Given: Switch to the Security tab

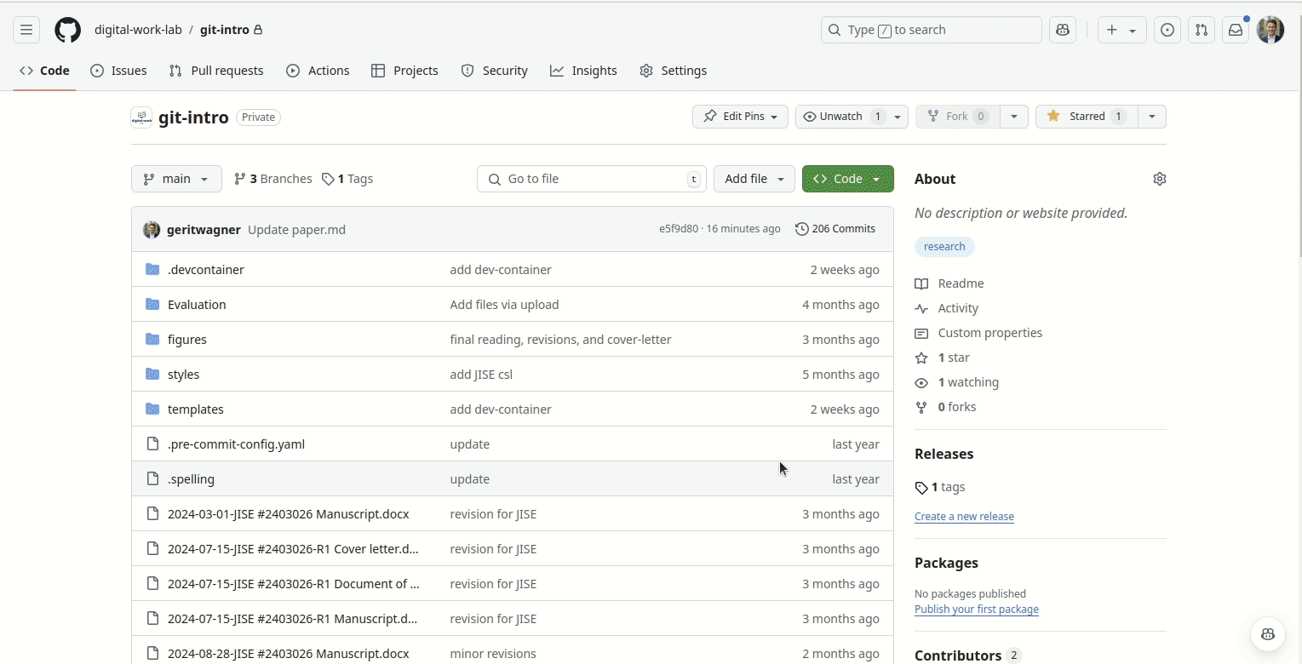Looking at the screenshot, I should (x=494, y=71).
